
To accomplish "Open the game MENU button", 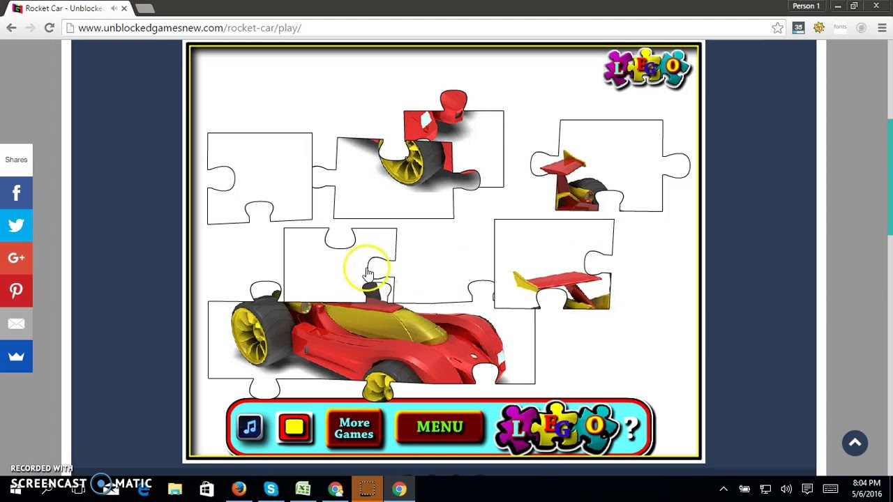I will point(440,427).
